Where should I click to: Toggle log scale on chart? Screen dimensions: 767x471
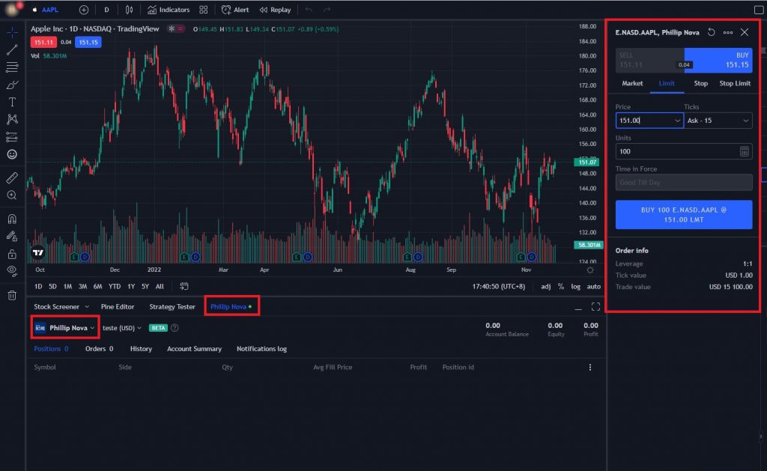tap(576, 287)
